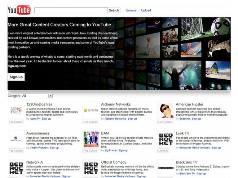Image resolution: width=238 pixels, height=178 pixels.
Task: Click Pop Culture tag under BAM
Action: pyautogui.click(x=91, y=151)
